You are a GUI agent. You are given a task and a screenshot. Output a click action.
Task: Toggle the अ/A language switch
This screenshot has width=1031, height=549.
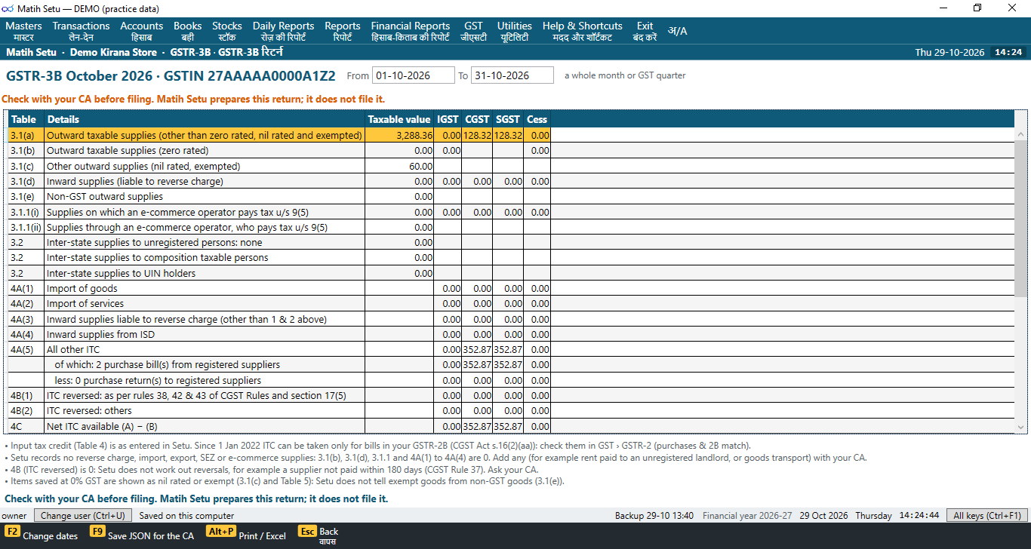pos(677,31)
